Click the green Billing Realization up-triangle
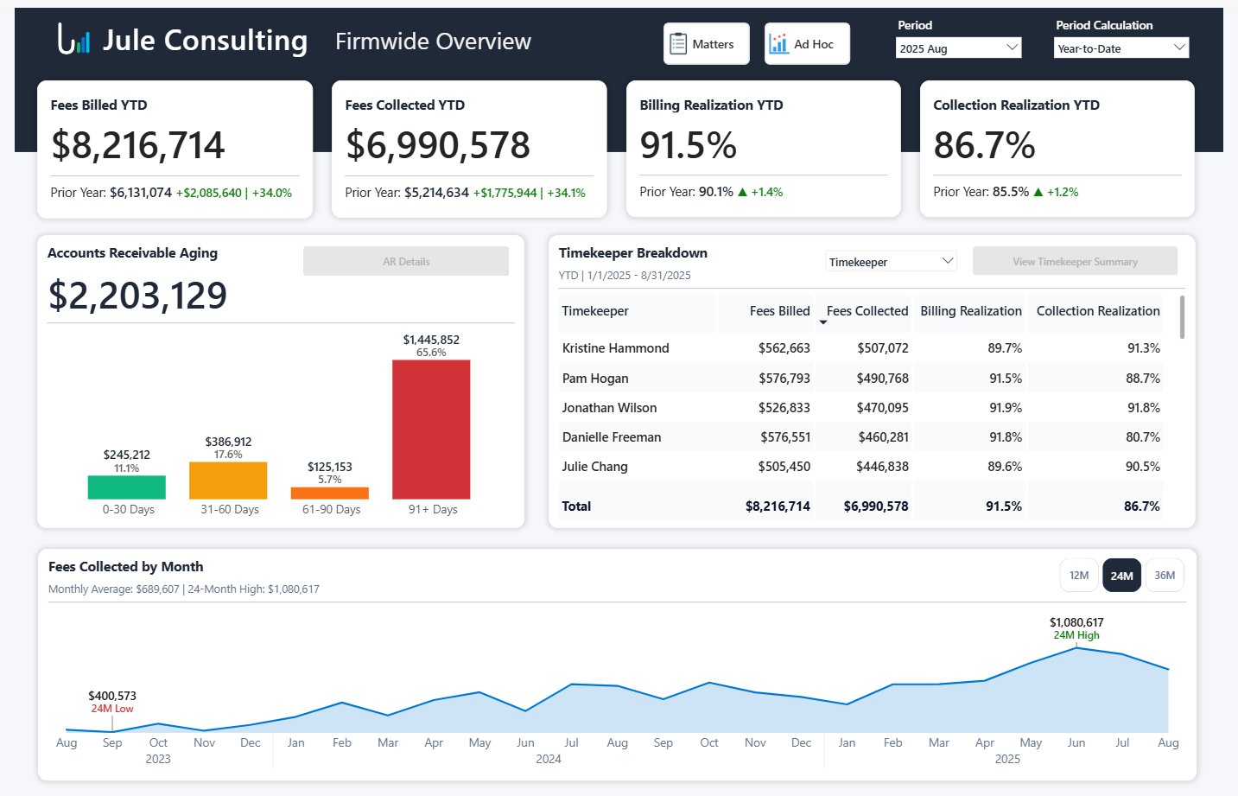This screenshot has height=796, width=1238. click(742, 192)
